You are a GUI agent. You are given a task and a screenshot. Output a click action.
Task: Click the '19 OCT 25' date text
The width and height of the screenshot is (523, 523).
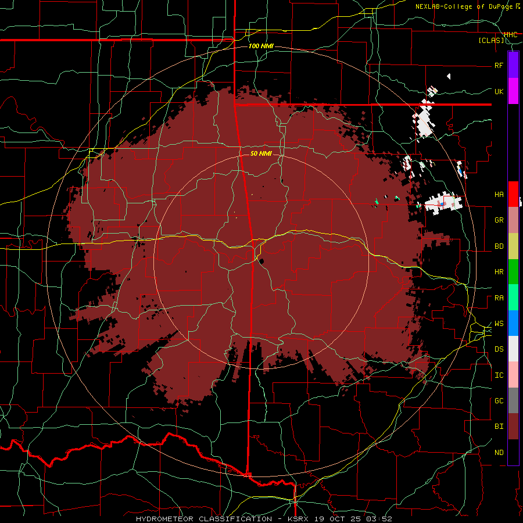[338, 519]
